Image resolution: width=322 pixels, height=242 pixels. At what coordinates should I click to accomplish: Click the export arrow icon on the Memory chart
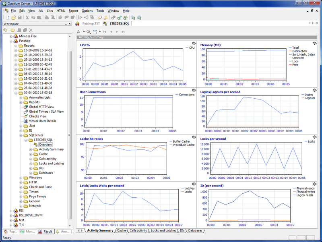pos(314,43)
